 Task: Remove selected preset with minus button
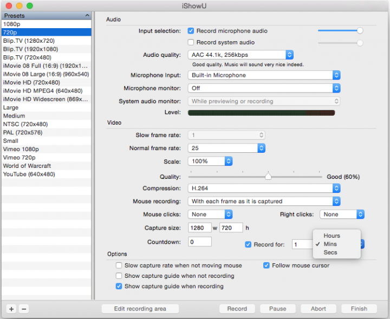tap(24, 309)
